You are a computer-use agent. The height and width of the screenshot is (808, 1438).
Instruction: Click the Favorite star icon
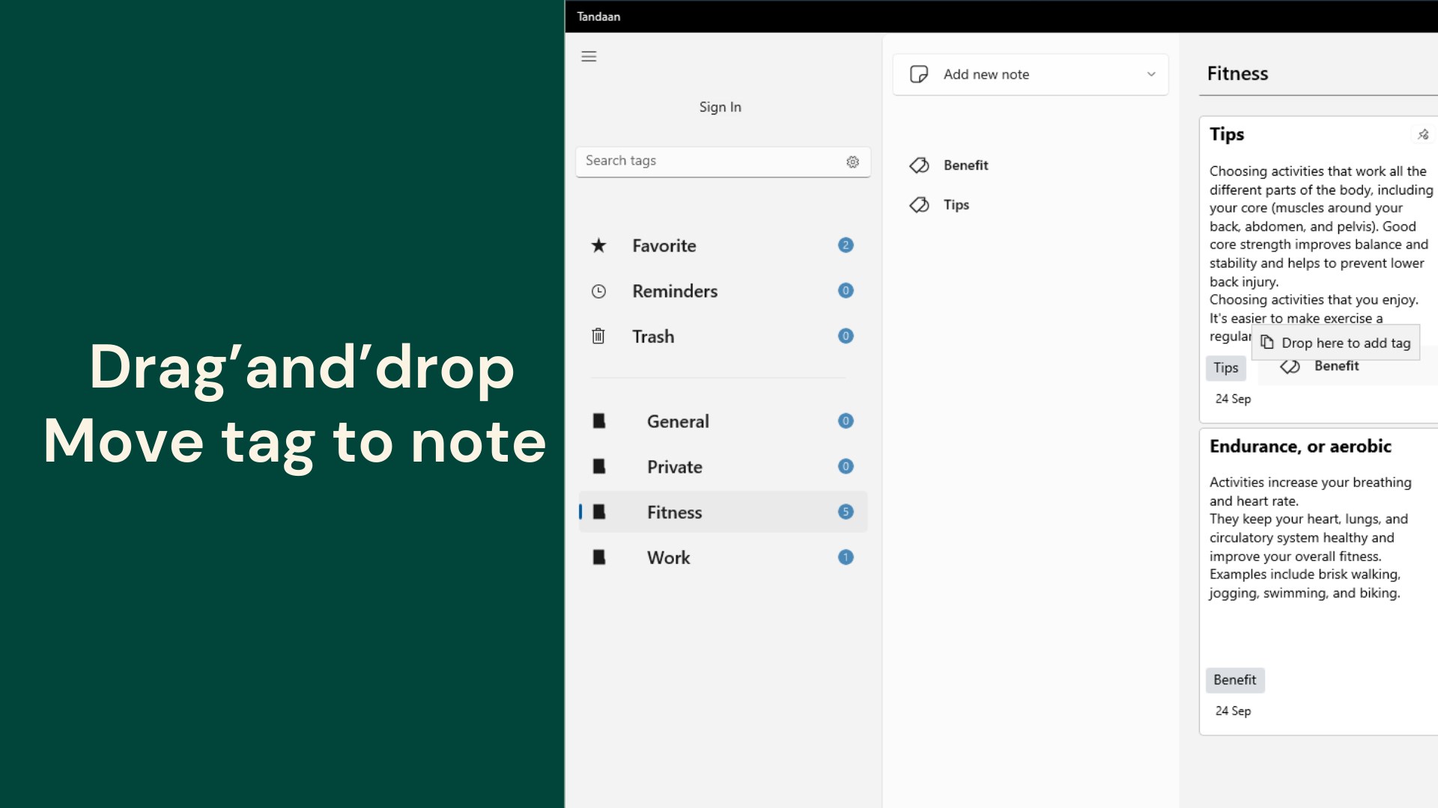pyautogui.click(x=598, y=245)
